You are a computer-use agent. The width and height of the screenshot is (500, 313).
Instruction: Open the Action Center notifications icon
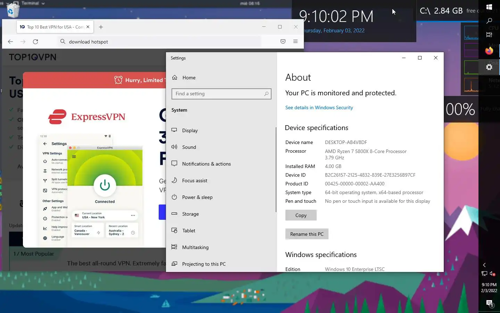coord(490,304)
